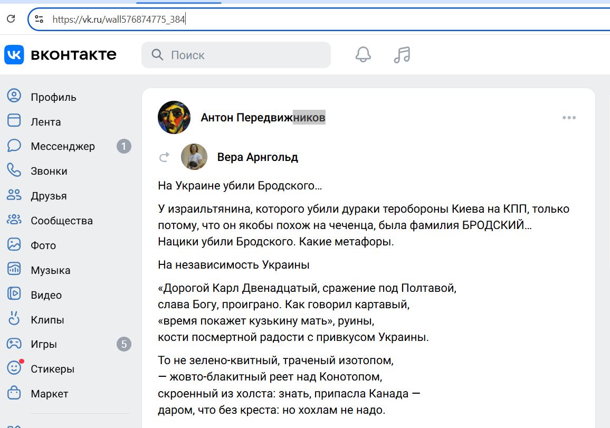Click the Игры badge showing 5
Viewport: 610px width, 428px height.
pos(123,344)
